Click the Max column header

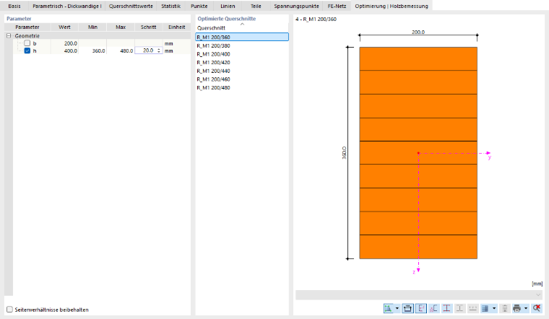click(121, 27)
